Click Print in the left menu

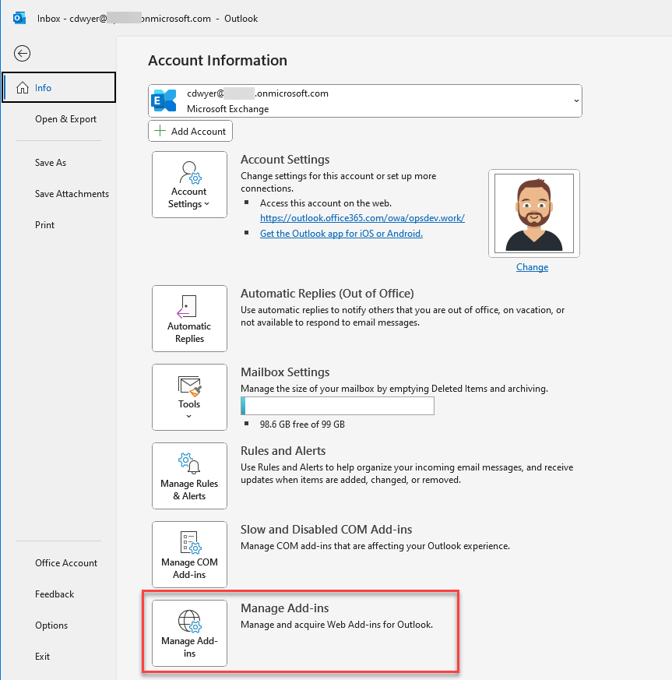click(45, 225)
